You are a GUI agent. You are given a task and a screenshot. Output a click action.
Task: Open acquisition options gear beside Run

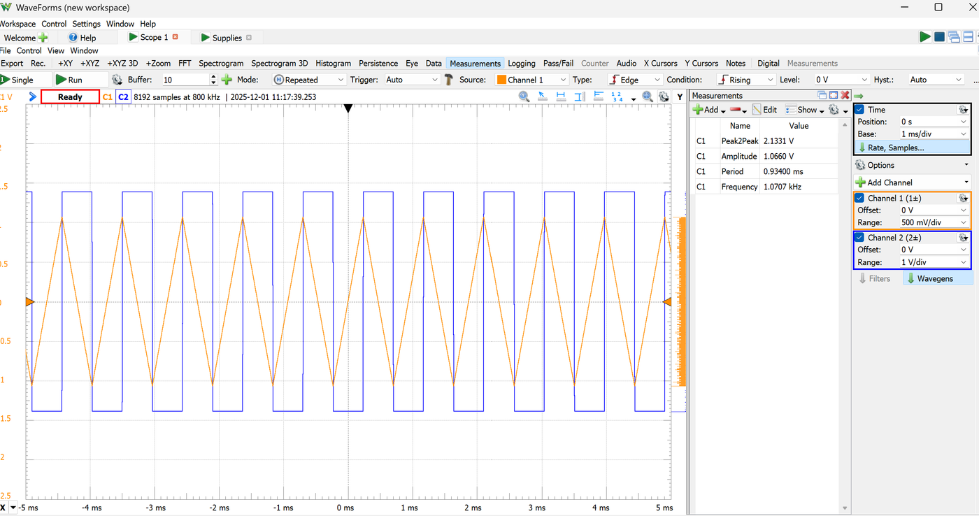(x=117, y=80)
